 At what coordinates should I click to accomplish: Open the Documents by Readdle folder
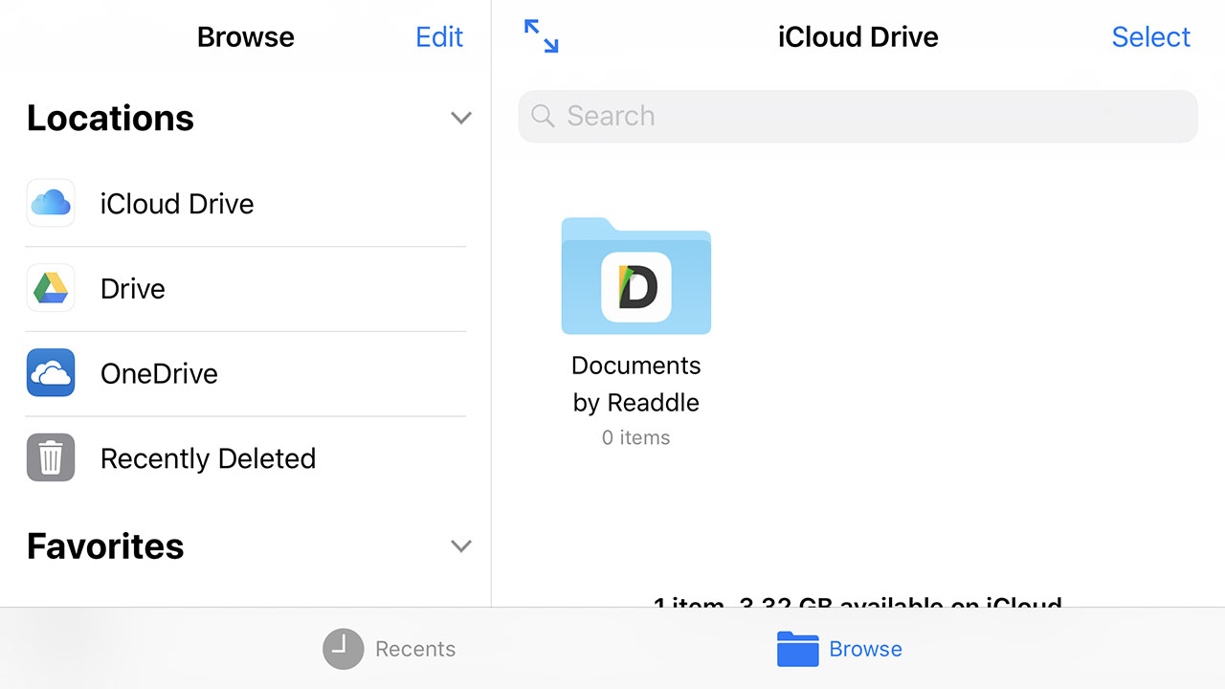click(x=635, y=278)
